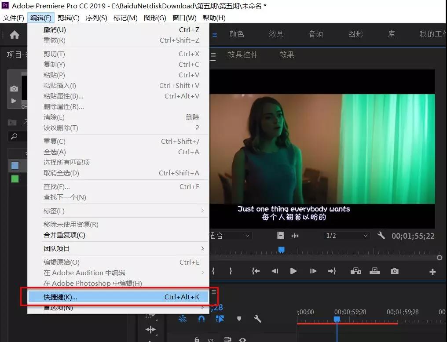Screen dimensions: 447x342
Task: Play the program monitor video
Action: coord(293,271)
